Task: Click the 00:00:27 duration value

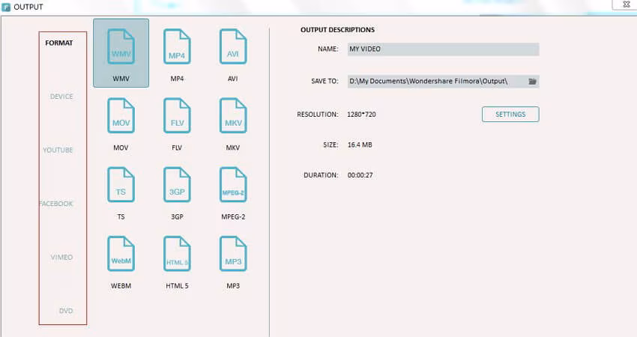Action: (360, 175)
